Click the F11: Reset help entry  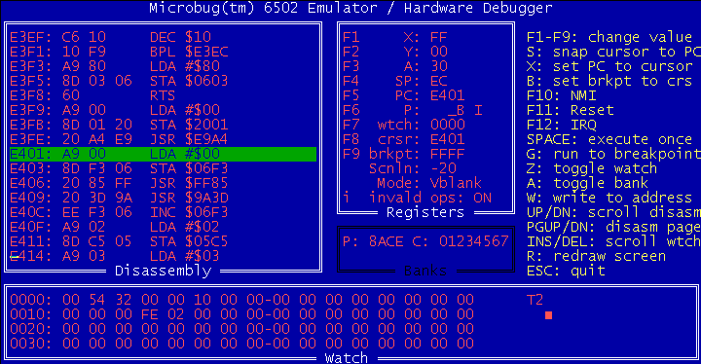pos(570,110)
